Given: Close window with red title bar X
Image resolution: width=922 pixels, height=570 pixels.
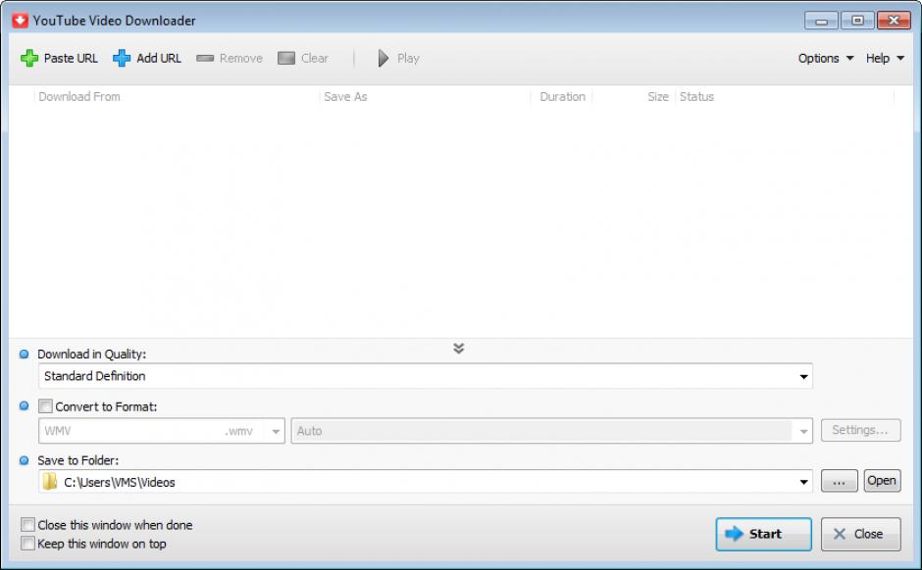Looking at the screenshot, I should click(894, 21).
